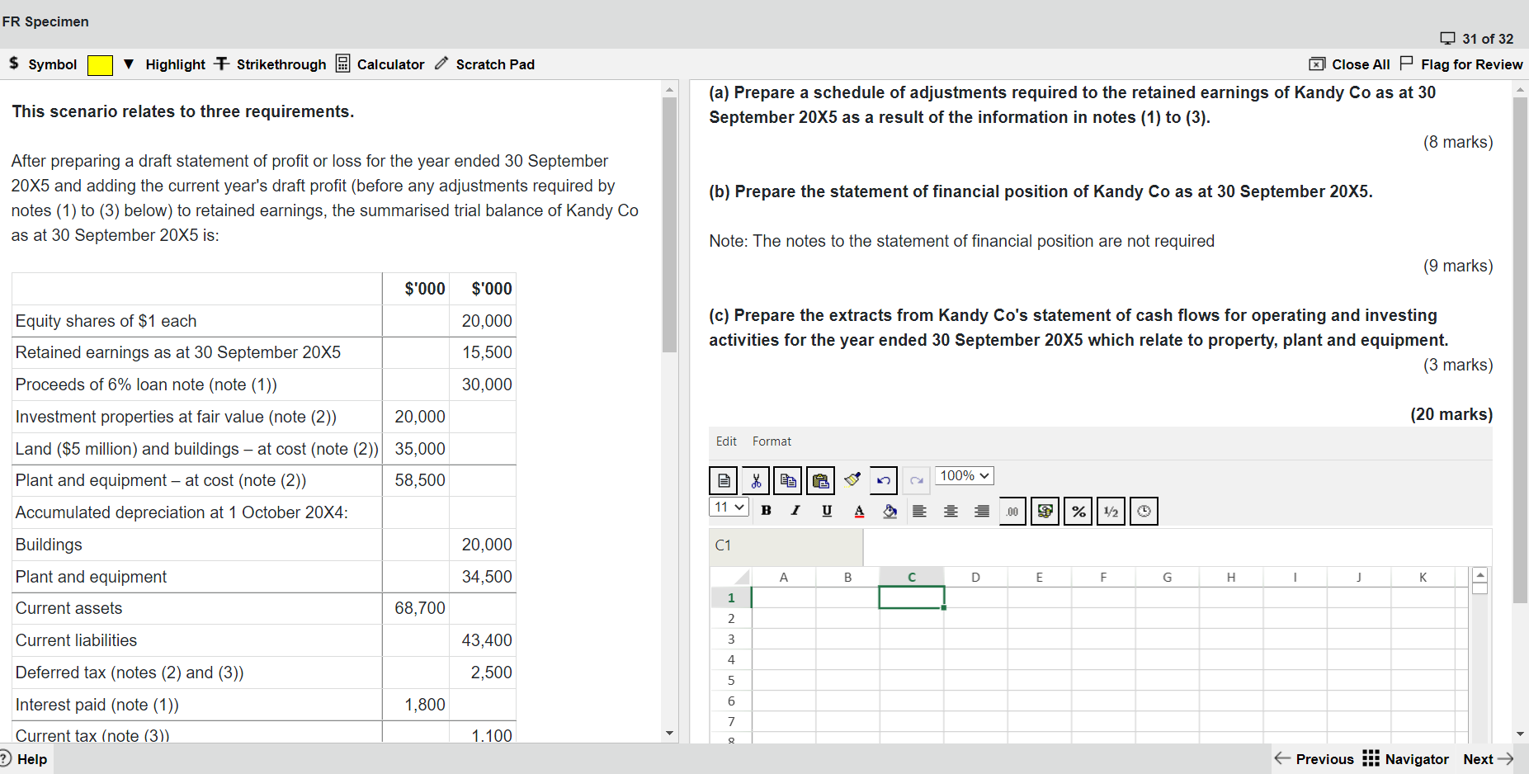
Task: Center align cell text
Action: click(951, 512)
